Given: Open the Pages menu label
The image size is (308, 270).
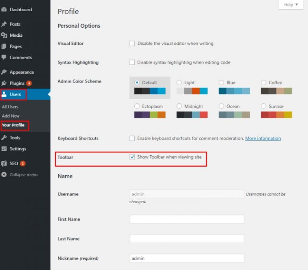Looking at the screenshot, I should (16, 46).
